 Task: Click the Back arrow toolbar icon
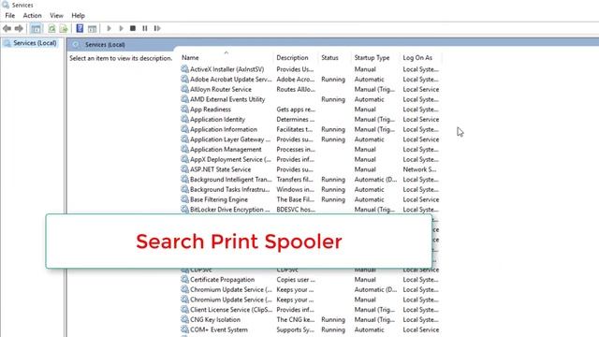coord(7,28)
